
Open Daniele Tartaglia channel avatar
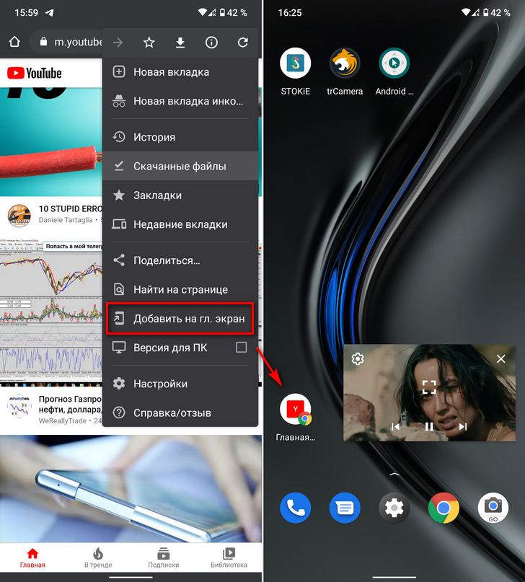tap(19, 215)
